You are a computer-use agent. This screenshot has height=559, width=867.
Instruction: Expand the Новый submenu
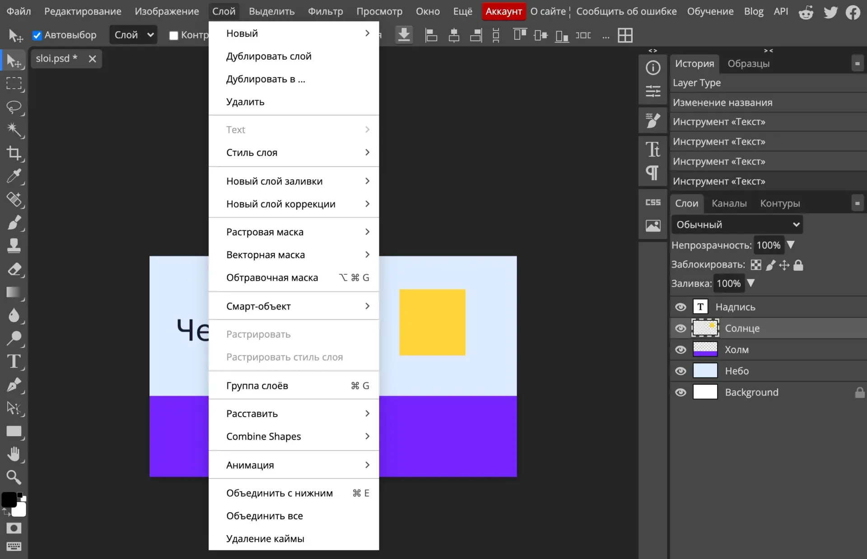pyautogui.click(x=294, y=33)
